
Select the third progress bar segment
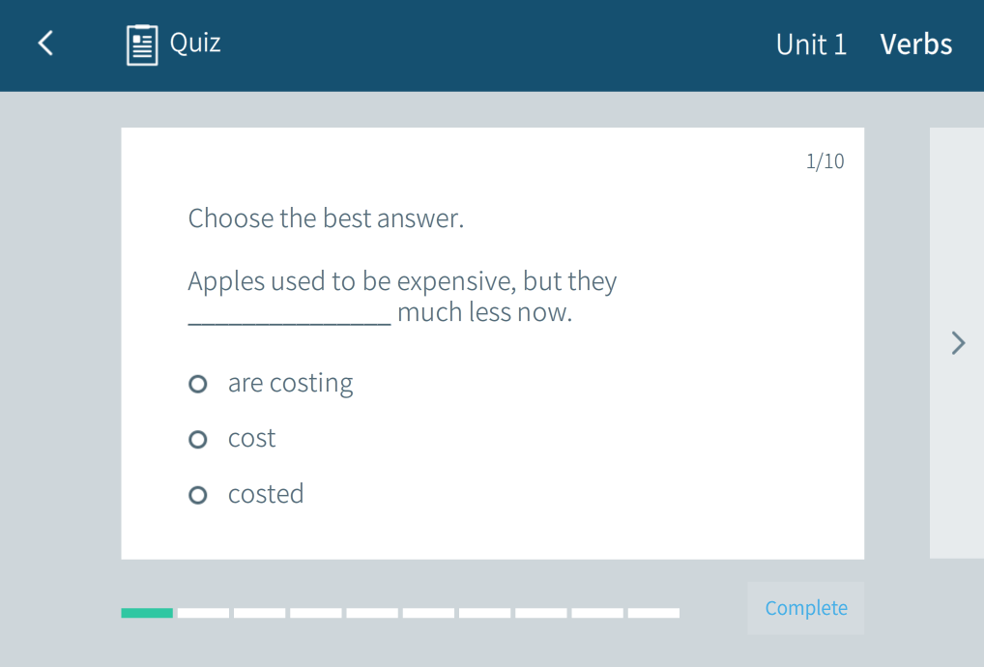pyautogui.click(x=259, y=613)
